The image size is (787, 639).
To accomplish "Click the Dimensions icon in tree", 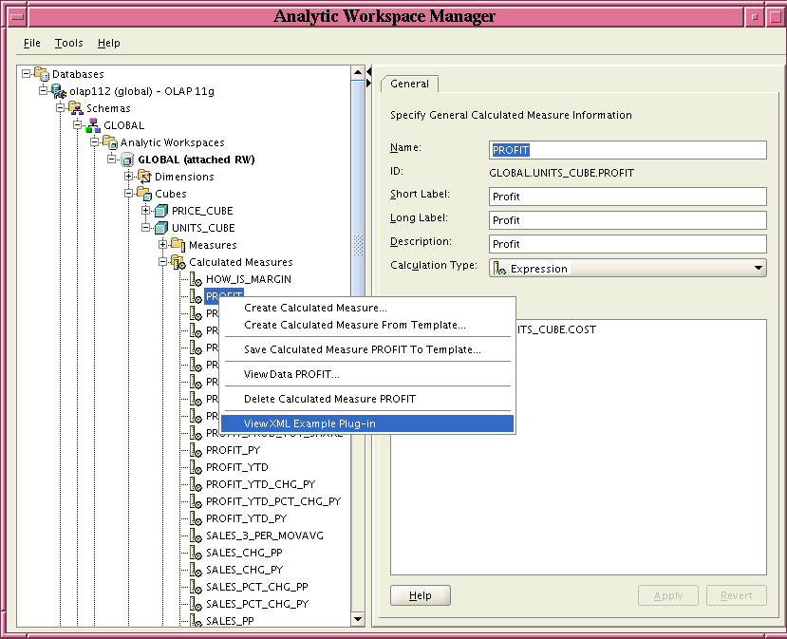I will point(144,177).
